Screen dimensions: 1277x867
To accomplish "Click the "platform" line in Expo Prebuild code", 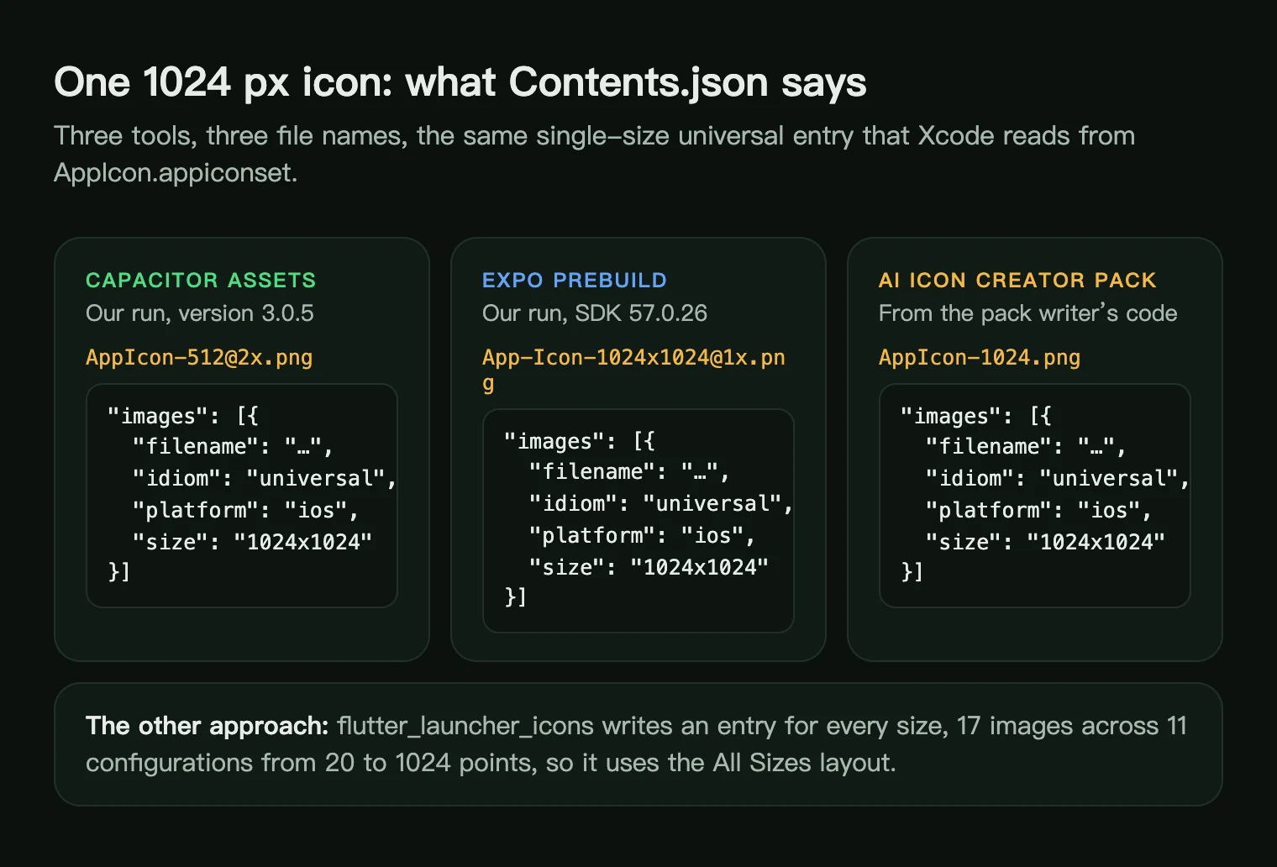I will [x=642, y=536].
